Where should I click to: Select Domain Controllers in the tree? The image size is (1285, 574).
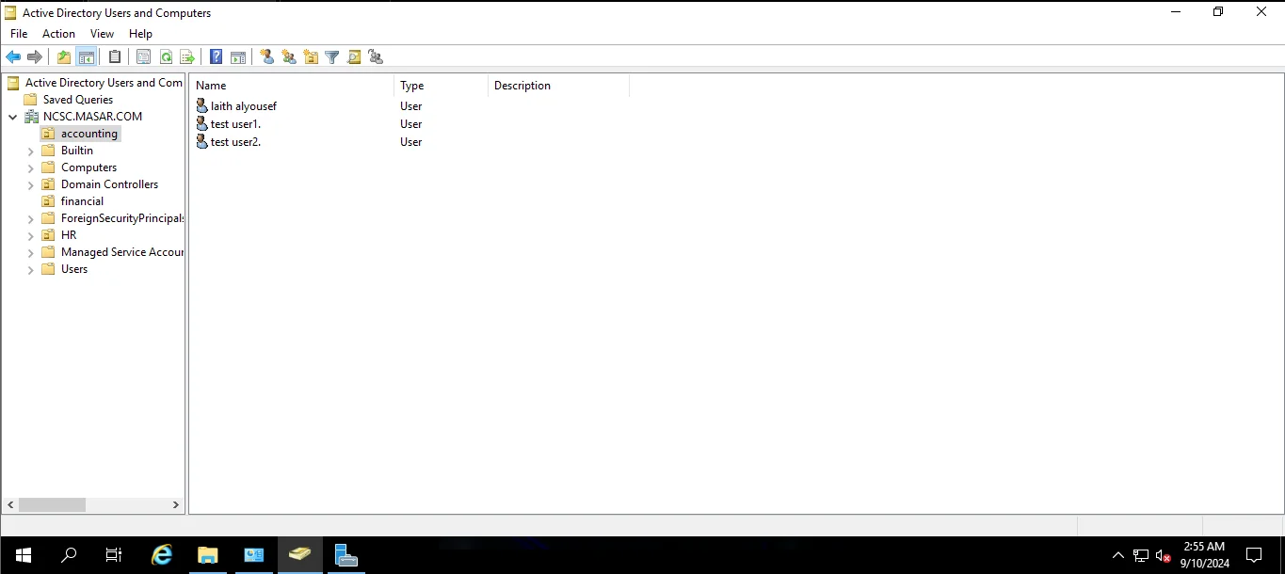pos(109,184)
